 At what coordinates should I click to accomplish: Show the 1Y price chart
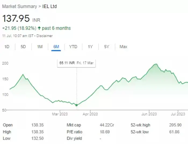pyautogui.click(x=90, y=47)
